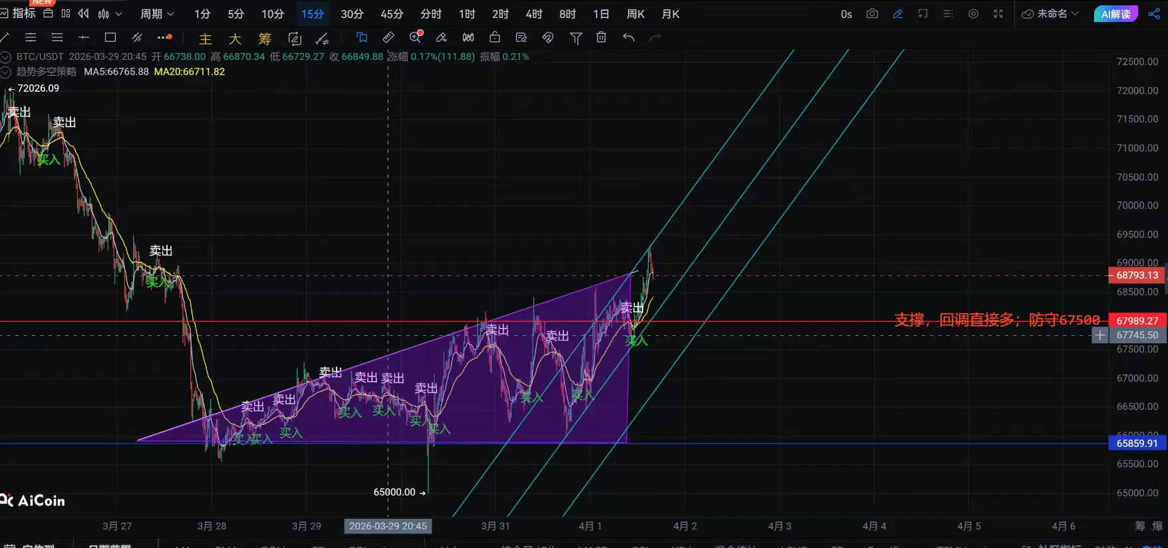Click the pencil edit-drawings icon
The width and height of the screenshot is (1168, 548).
click(x=442, y=37)
